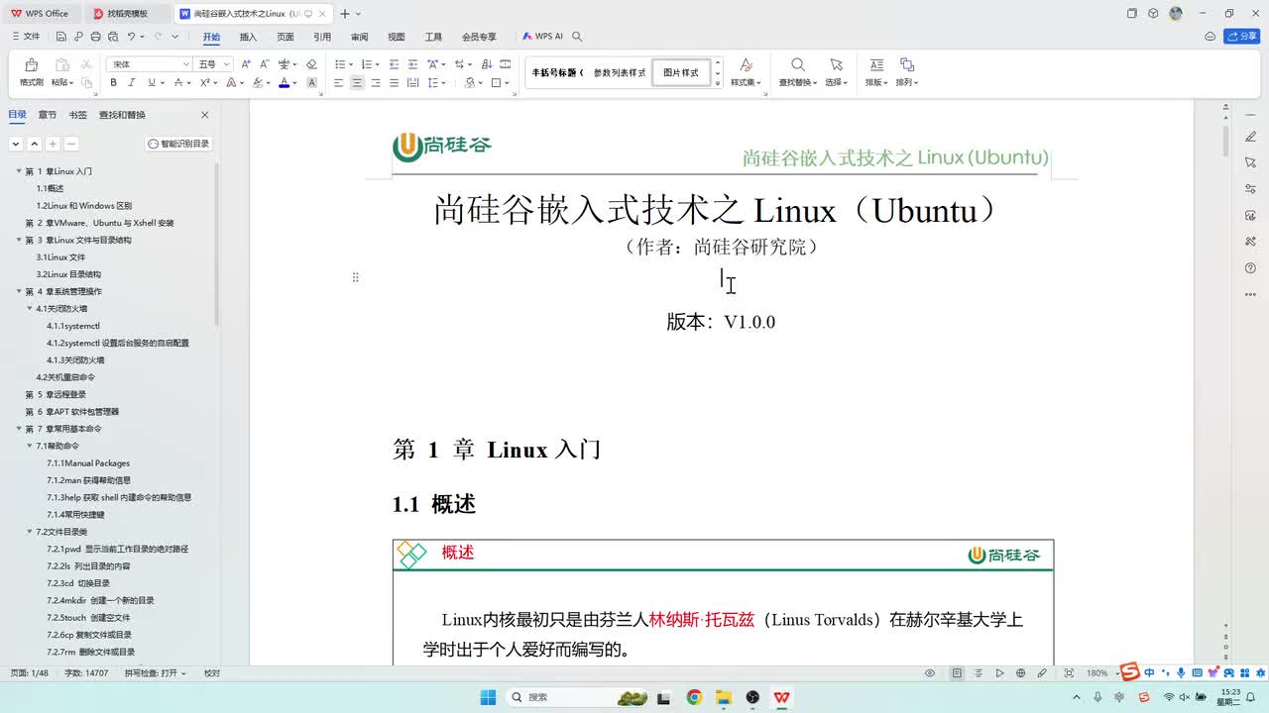Click the Paste (粘贴) button
This screenshot has width=1269, height=713.
point(61,71)
